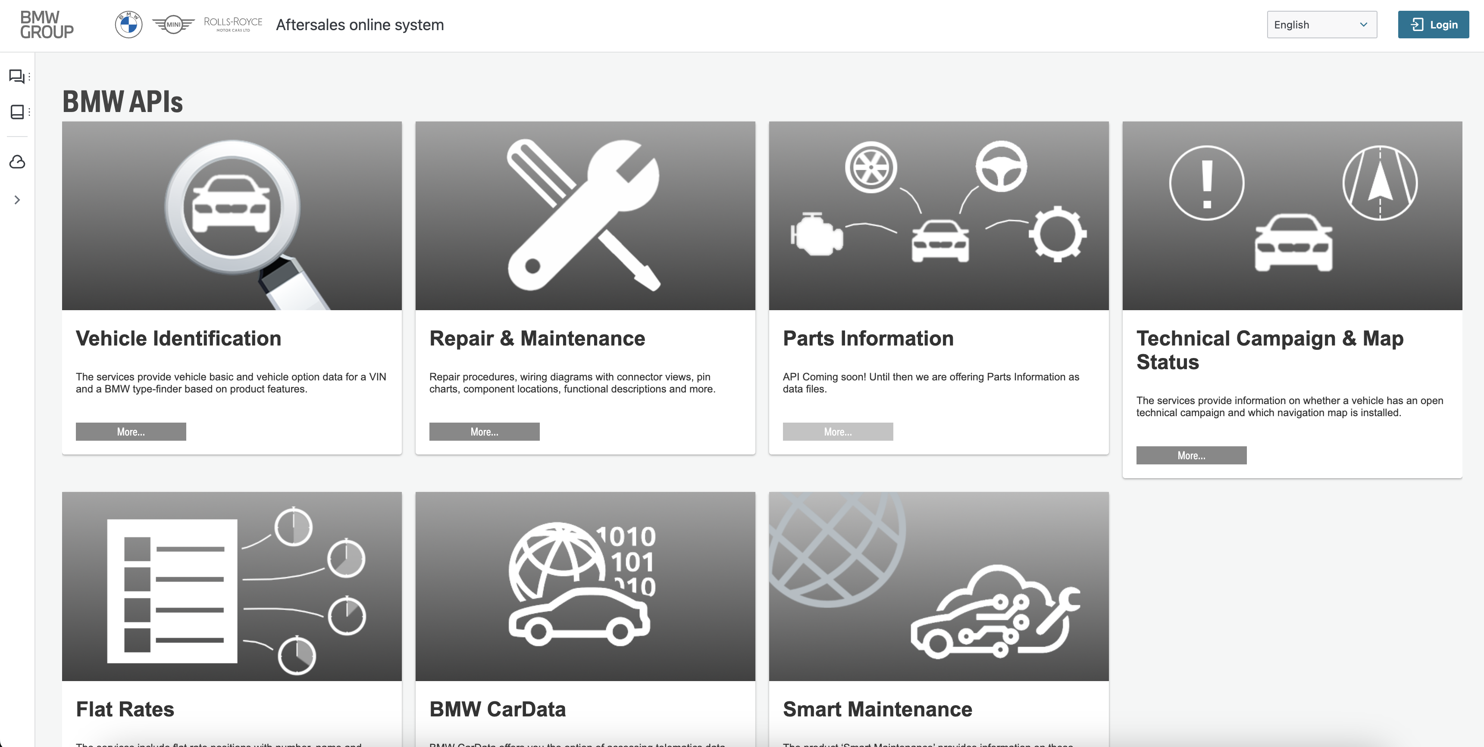Viewport: 1484px width, 747px height.
Task: Select the Technical Campaign & Map Status title
Action: point(1270,350)
